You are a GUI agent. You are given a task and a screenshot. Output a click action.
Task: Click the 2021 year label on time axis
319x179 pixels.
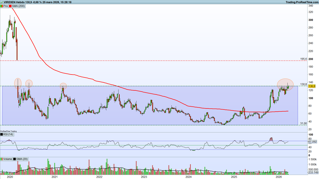point(54,177)
